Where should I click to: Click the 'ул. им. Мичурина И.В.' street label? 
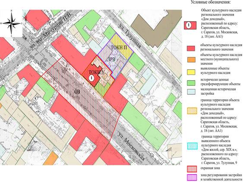point(51,31)
